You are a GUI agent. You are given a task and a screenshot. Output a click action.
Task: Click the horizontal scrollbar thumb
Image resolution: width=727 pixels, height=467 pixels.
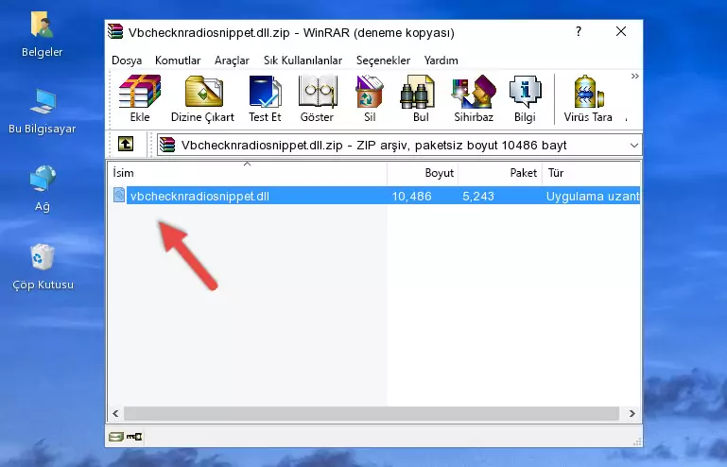coord(372,413)
